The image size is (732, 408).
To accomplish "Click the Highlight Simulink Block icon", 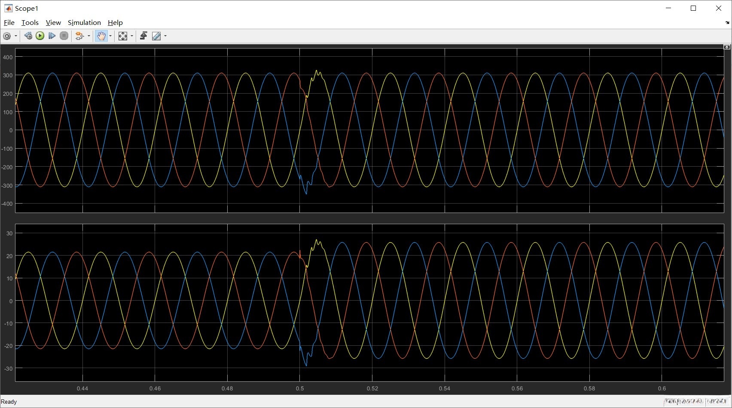I will (x=79, y=36).
